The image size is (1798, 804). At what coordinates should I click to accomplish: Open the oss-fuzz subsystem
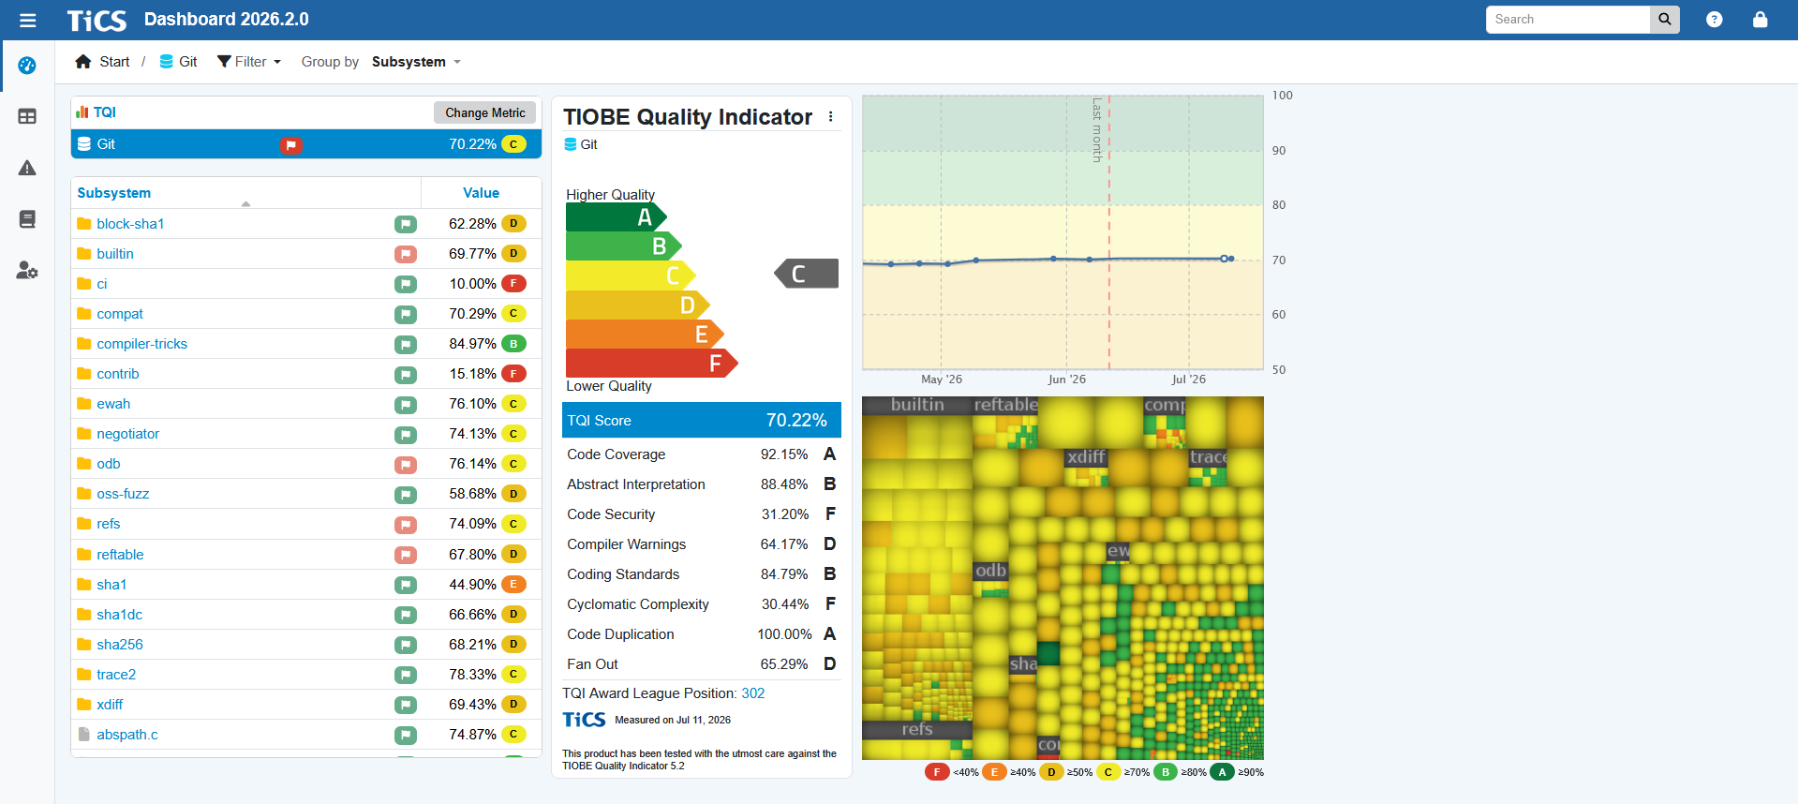coord(123,494)
